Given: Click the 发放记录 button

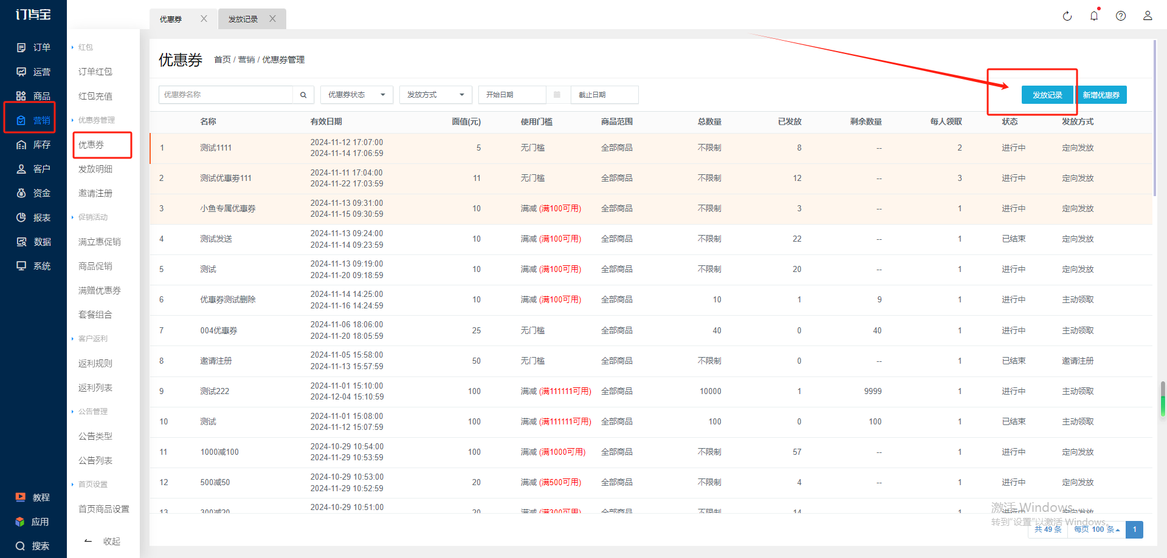Looking at the screenshot, I should [x=1047, y=95].
